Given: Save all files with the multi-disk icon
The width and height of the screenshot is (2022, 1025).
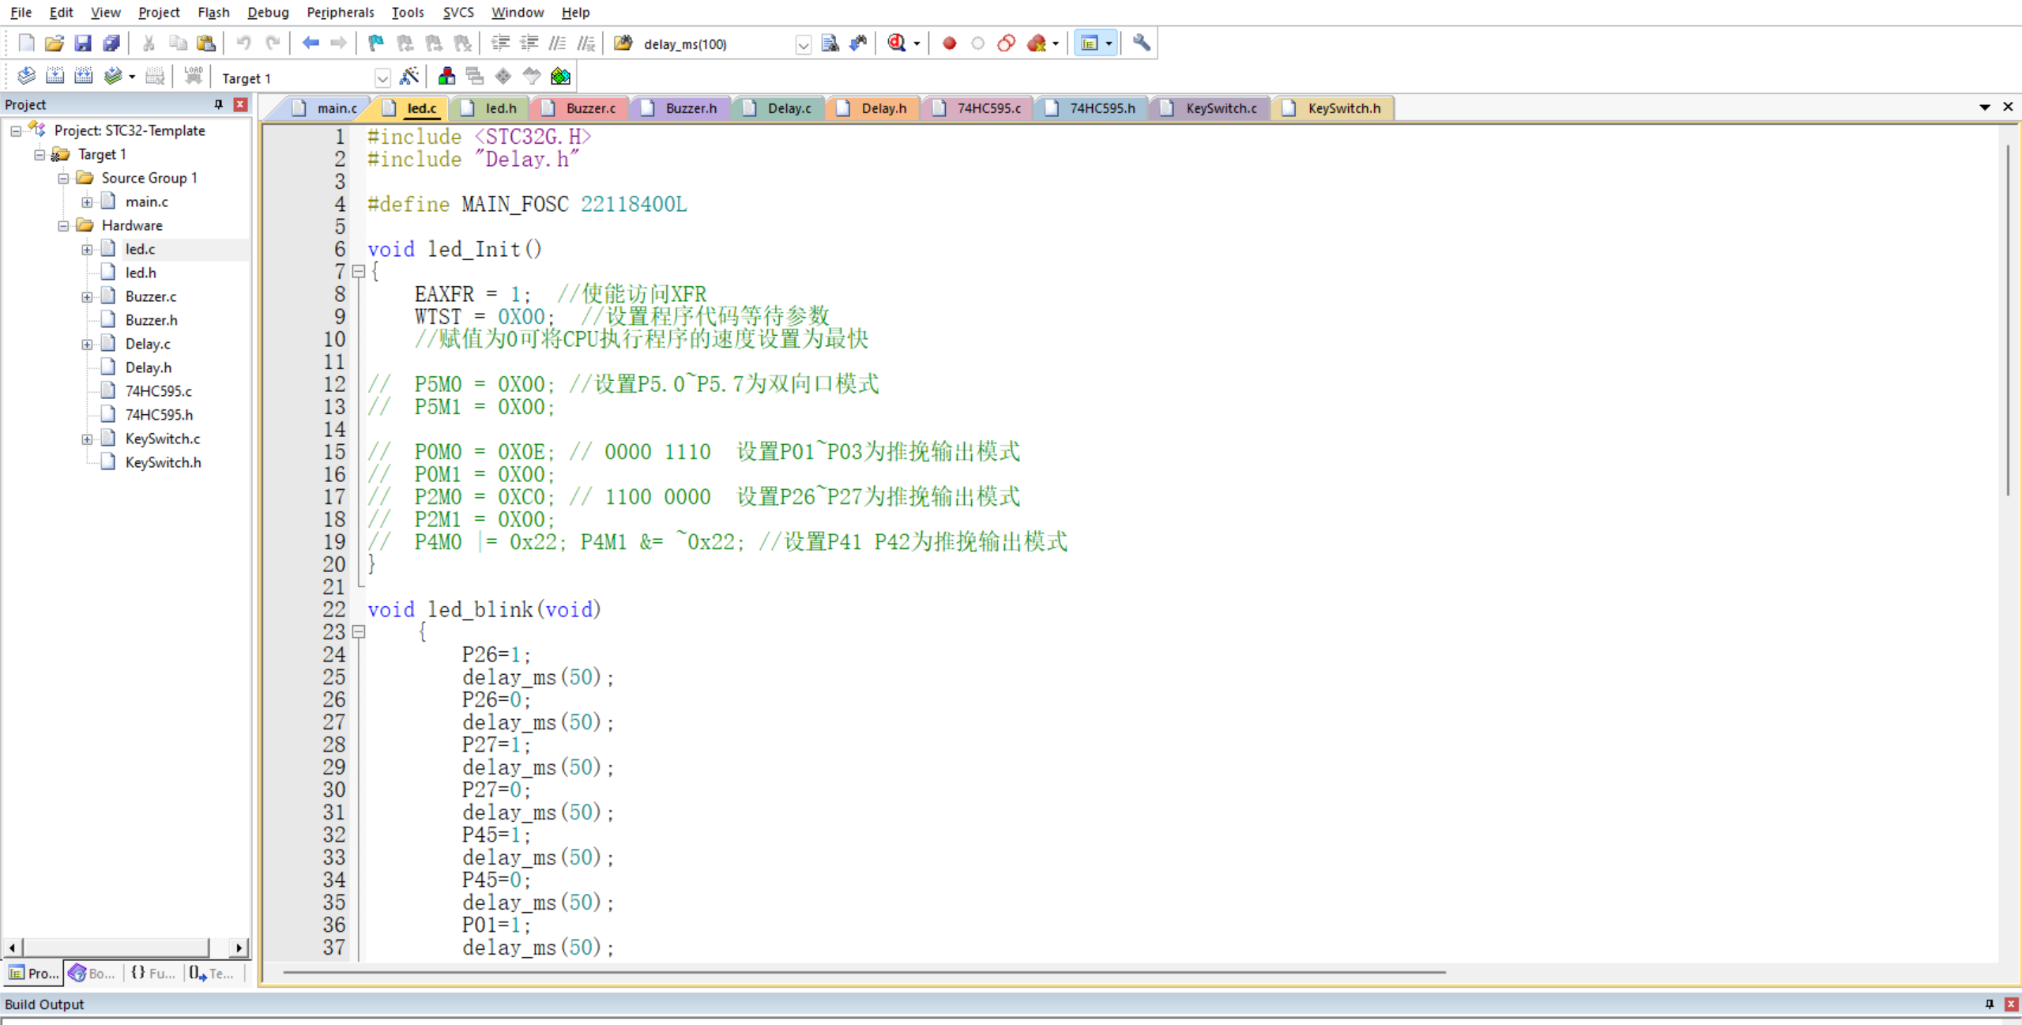Looking at the screenshot, I should pyautogui.click(x=111, y=43).
